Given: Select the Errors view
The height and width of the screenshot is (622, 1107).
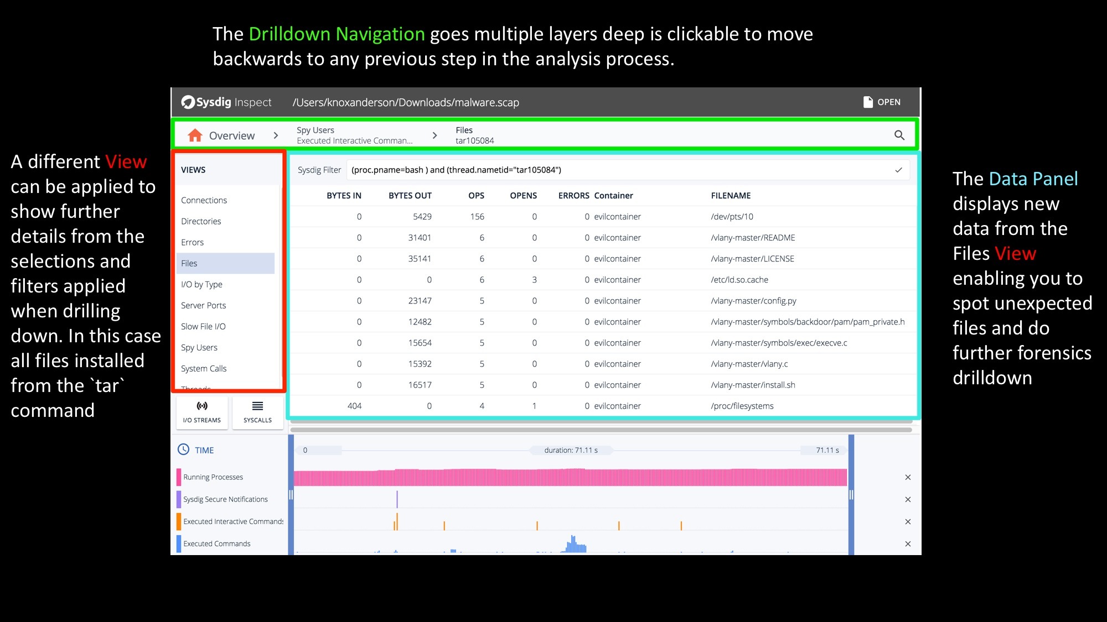Looking at the screenshot, I should click(x=225, y=242).
